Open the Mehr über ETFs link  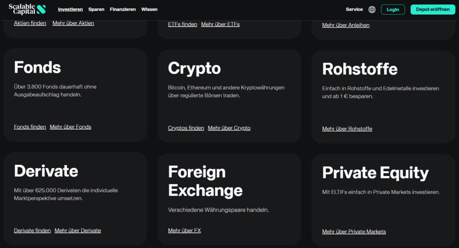tap(220, 24)
